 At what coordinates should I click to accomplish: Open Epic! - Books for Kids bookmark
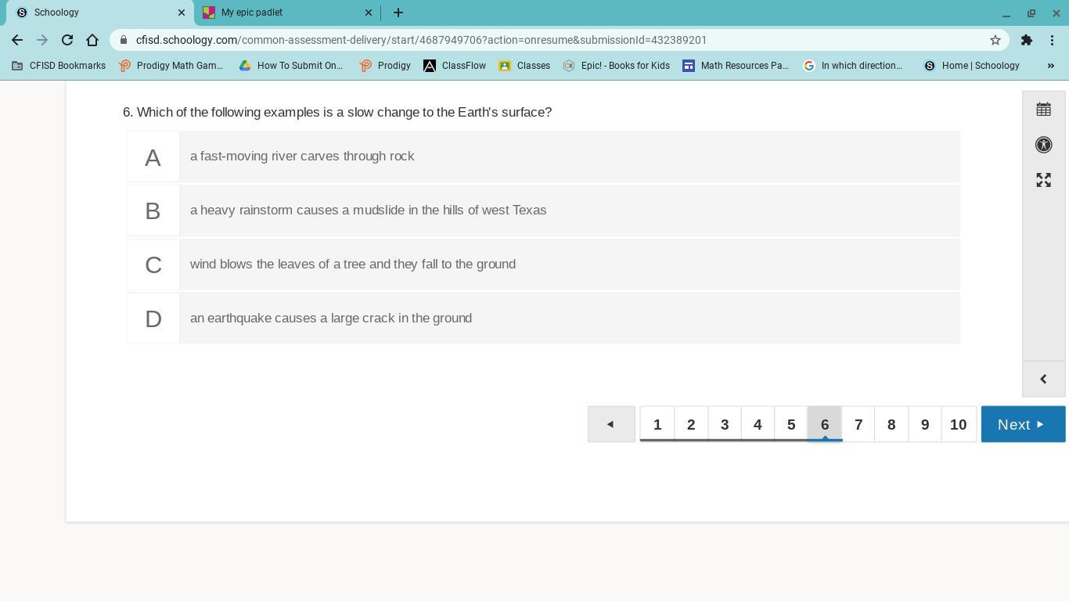coord(617,66)
